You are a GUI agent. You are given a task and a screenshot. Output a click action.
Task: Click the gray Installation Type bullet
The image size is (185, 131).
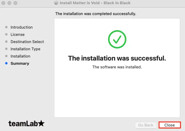click(6, 49)
